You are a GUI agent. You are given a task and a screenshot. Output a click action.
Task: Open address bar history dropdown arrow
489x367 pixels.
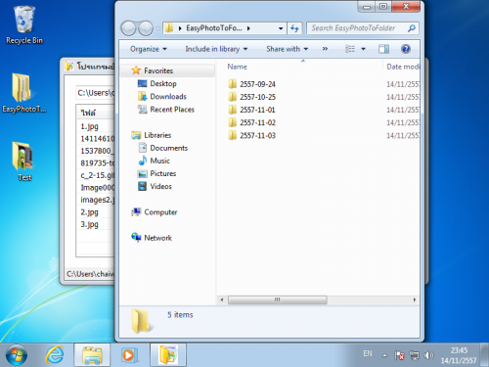click(281, 28)
